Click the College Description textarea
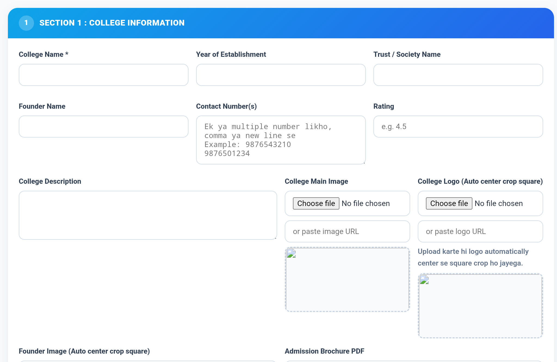 click(x=148, y=215)
